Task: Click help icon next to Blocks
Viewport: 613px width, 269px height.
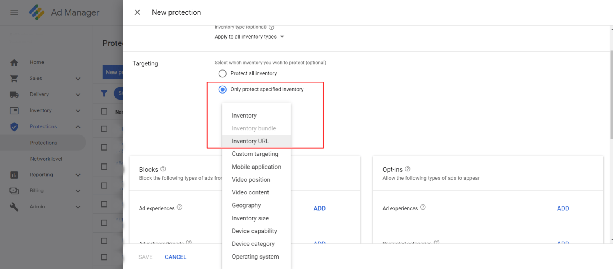Action: click(x=163, y=169)
